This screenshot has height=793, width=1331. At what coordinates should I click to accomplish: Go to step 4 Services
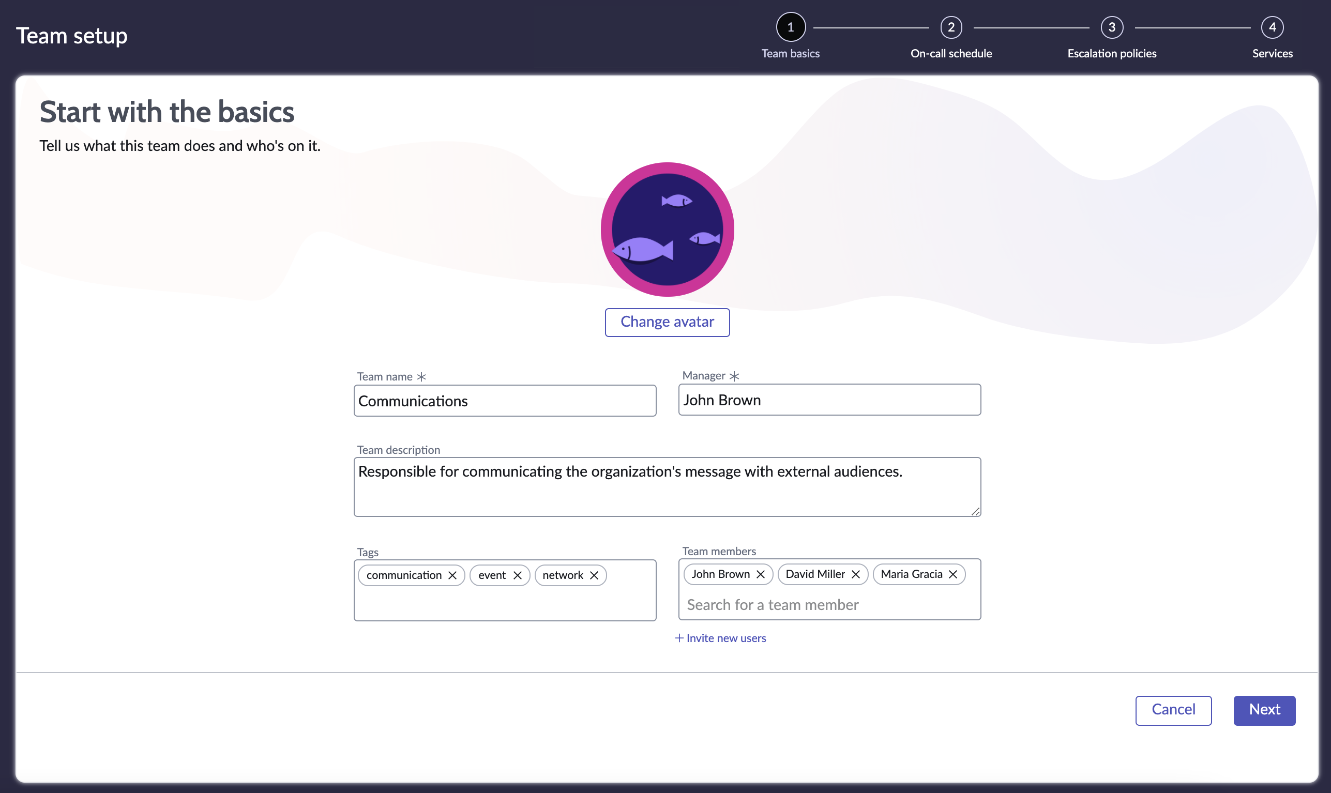1272,27
